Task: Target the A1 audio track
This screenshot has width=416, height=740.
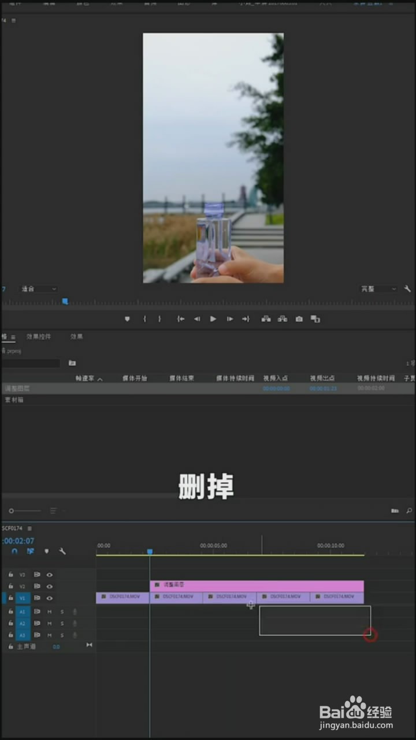Action: pos(23,612)
